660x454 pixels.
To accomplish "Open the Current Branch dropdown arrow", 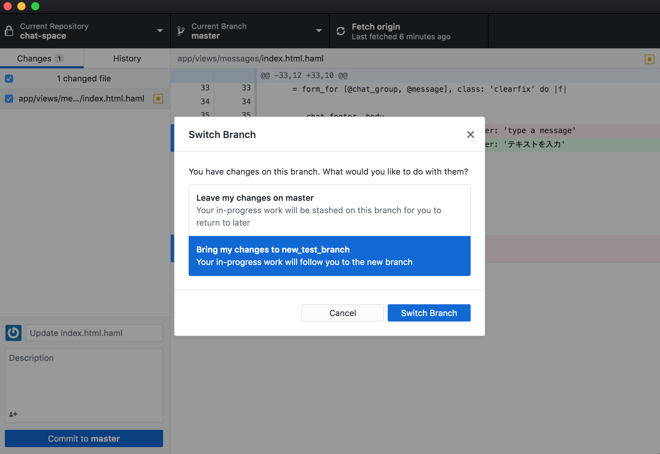I will tap(319, 31).
